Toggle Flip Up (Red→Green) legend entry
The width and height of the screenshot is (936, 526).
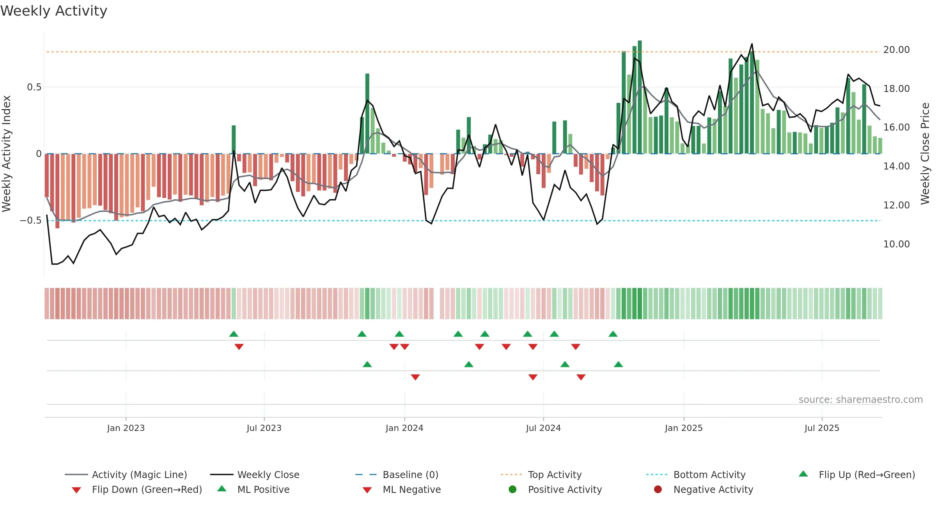pos(856,475)
